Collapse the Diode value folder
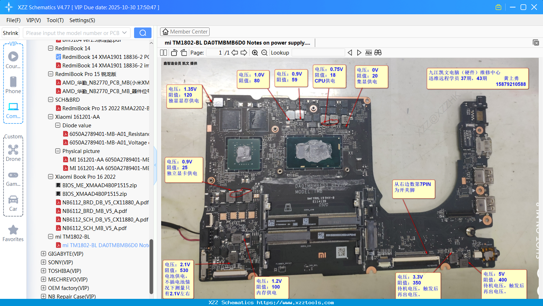 pyautogui.click(x=58, y=125)
